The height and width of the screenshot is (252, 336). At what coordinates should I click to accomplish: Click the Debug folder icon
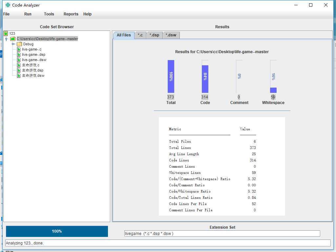tap(19, 44)
